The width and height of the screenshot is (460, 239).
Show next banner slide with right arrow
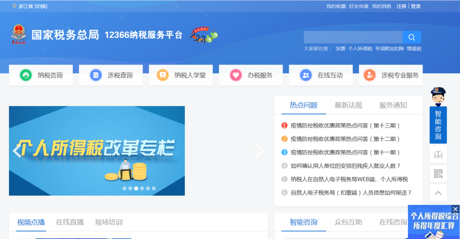point(259,151)
